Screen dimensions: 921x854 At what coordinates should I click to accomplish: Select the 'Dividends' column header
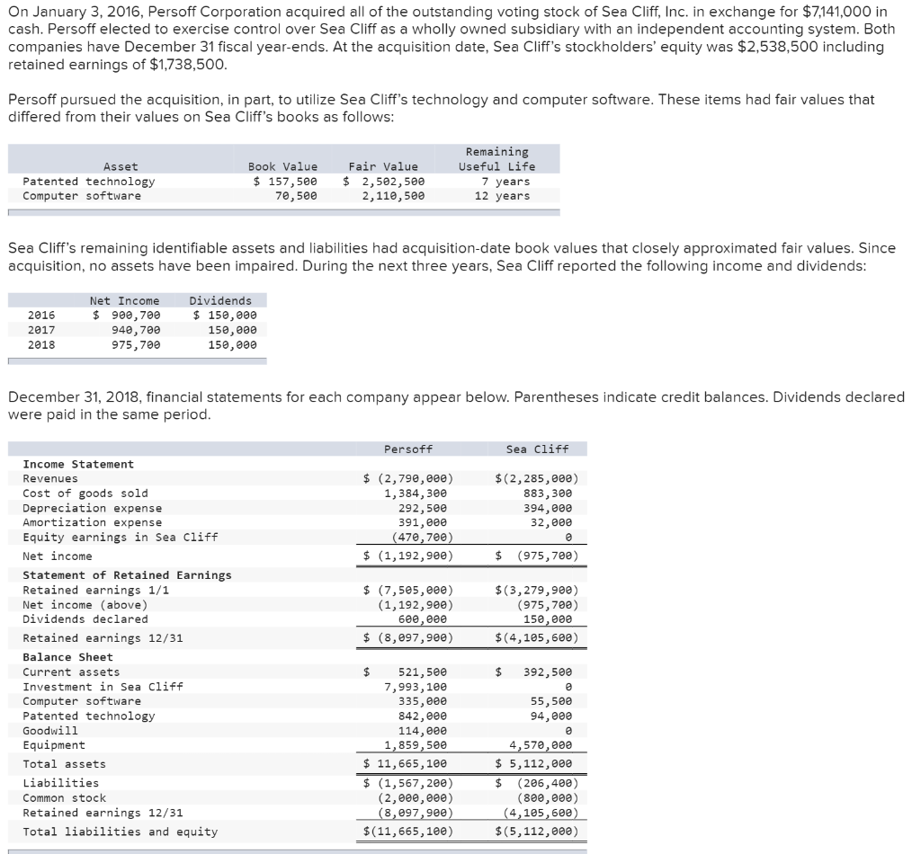(220, 300)
